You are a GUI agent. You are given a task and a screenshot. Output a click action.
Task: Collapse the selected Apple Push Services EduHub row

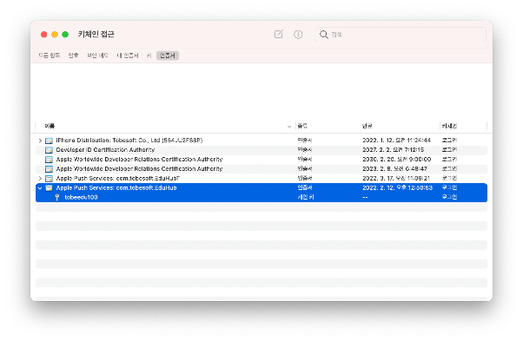(x=40, y=187)
